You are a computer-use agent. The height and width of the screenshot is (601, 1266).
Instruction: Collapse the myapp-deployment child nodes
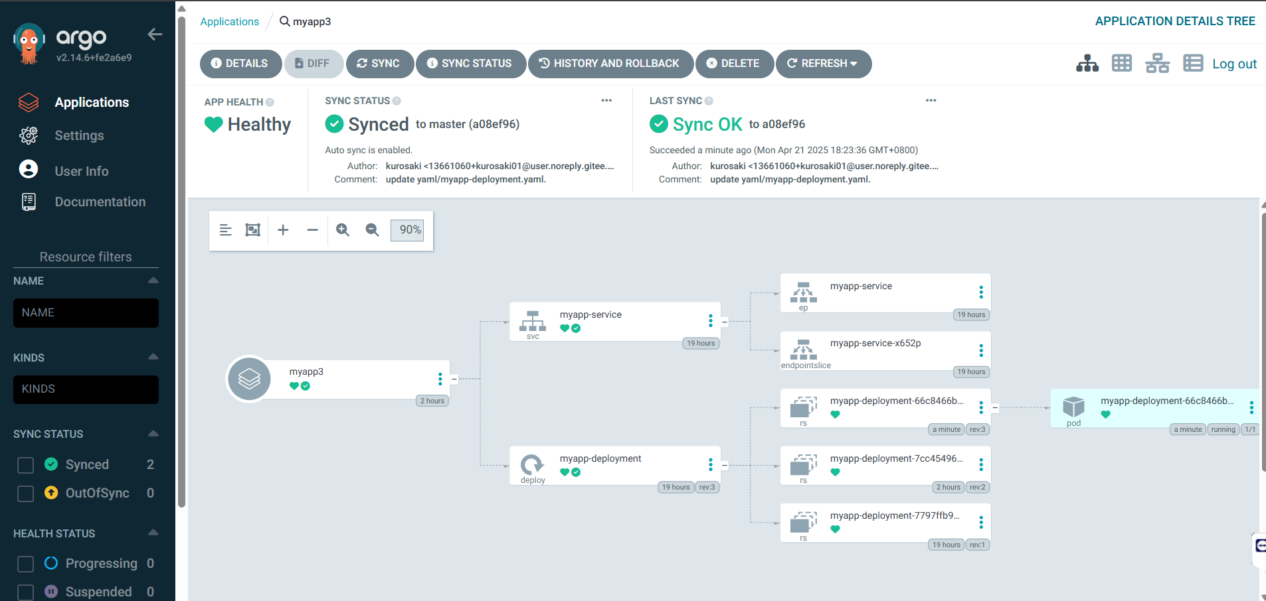pyautogui.click(x=725, y=466)
